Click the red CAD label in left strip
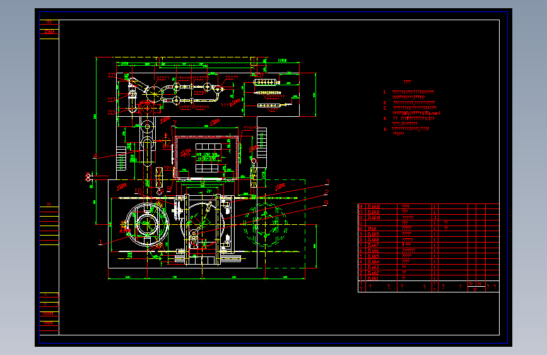This screenshot has height=355, width=547. click(x=49, y=32)
